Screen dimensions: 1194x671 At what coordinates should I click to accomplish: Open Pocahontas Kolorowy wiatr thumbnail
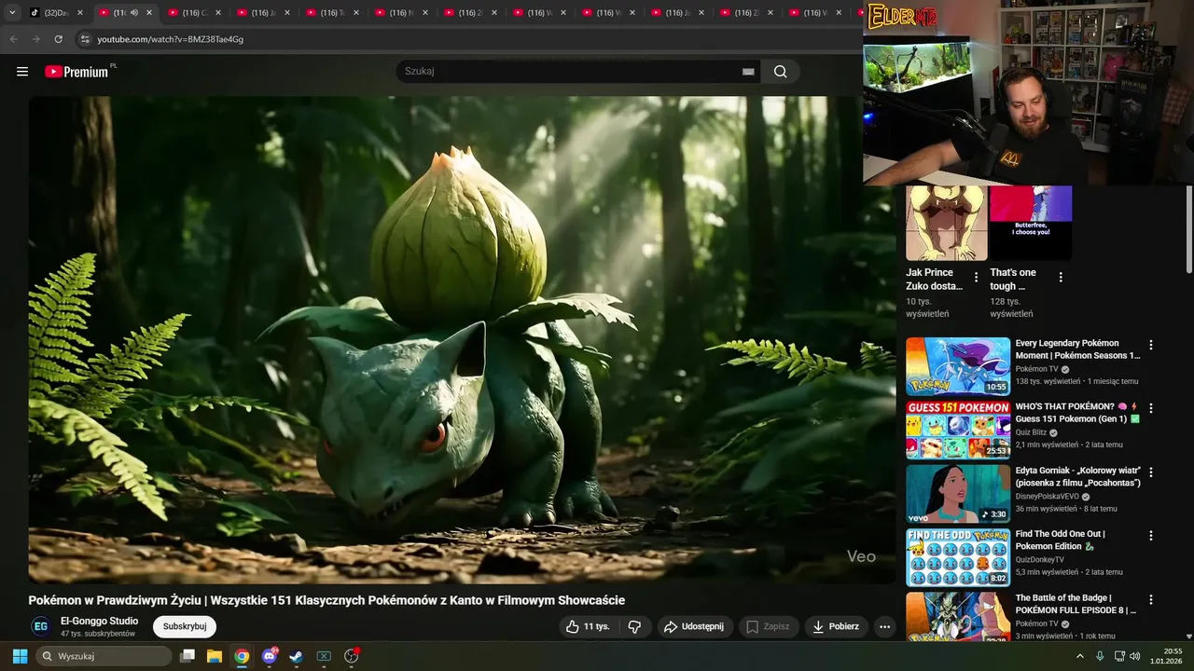pos(958,494)
